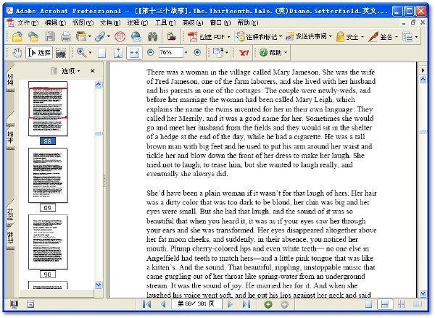This screenshot has height=318, width=435.
Task: Click the Open file folder icon
Action: pyautogui.click(x=17, y=37)
